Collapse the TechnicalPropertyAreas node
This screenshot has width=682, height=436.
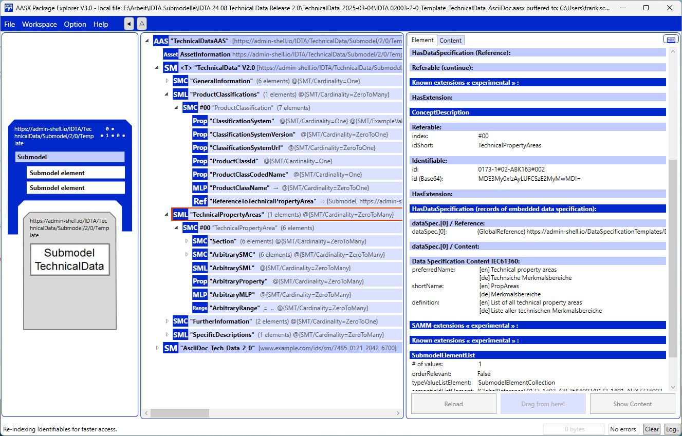167,215
